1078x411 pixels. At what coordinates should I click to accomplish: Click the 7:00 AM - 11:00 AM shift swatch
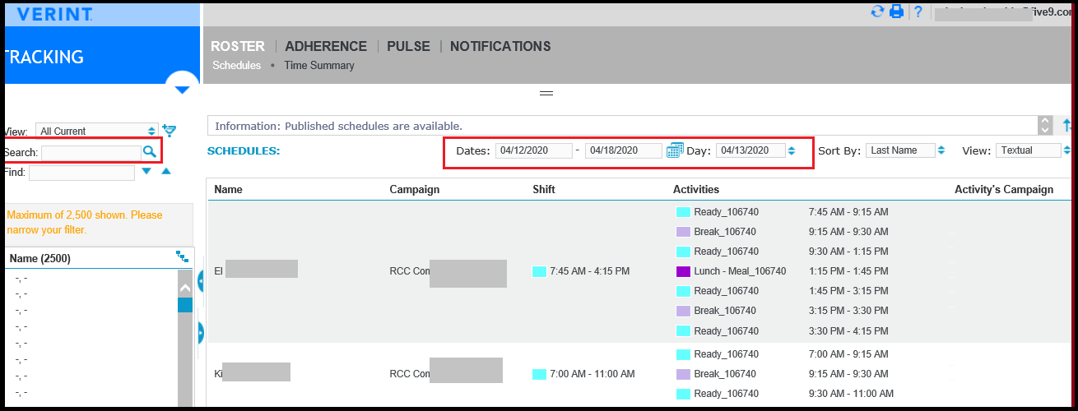coord(539,374)
